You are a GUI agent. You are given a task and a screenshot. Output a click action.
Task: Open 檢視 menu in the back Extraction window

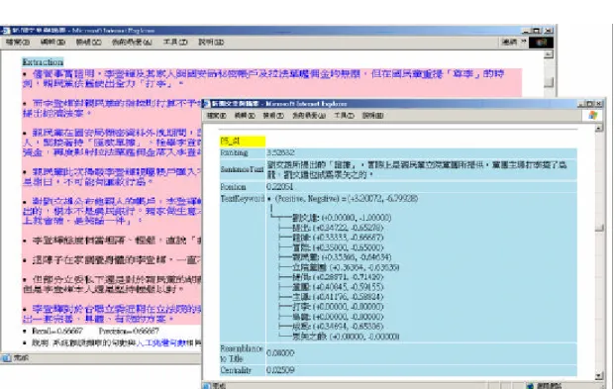89,42
